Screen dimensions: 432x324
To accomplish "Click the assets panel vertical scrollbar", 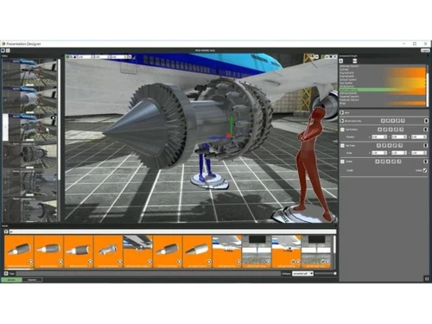I will [334, 245].
